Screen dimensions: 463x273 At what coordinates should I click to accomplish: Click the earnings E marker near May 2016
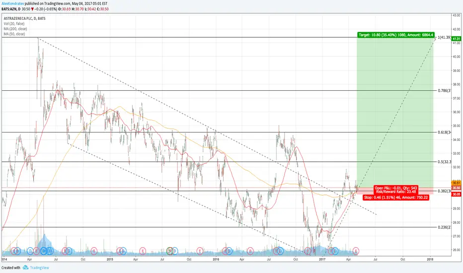250,251
